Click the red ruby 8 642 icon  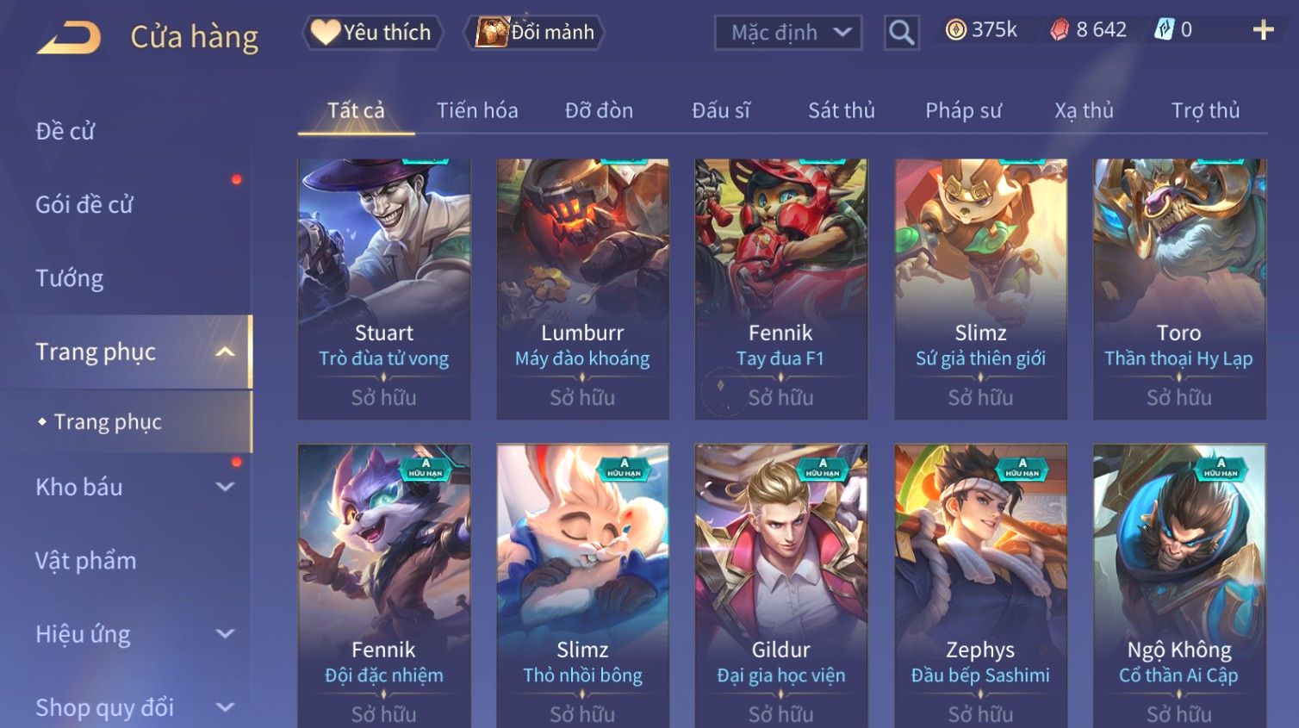pos(1060,30)
